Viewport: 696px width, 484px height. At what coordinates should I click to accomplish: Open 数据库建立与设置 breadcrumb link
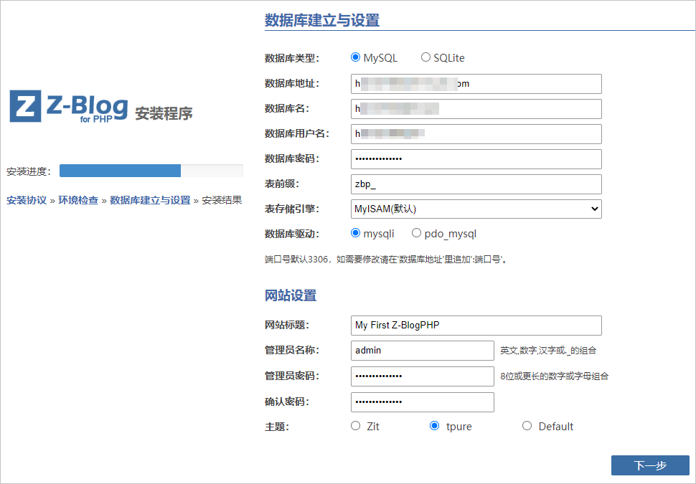[150, 200]
